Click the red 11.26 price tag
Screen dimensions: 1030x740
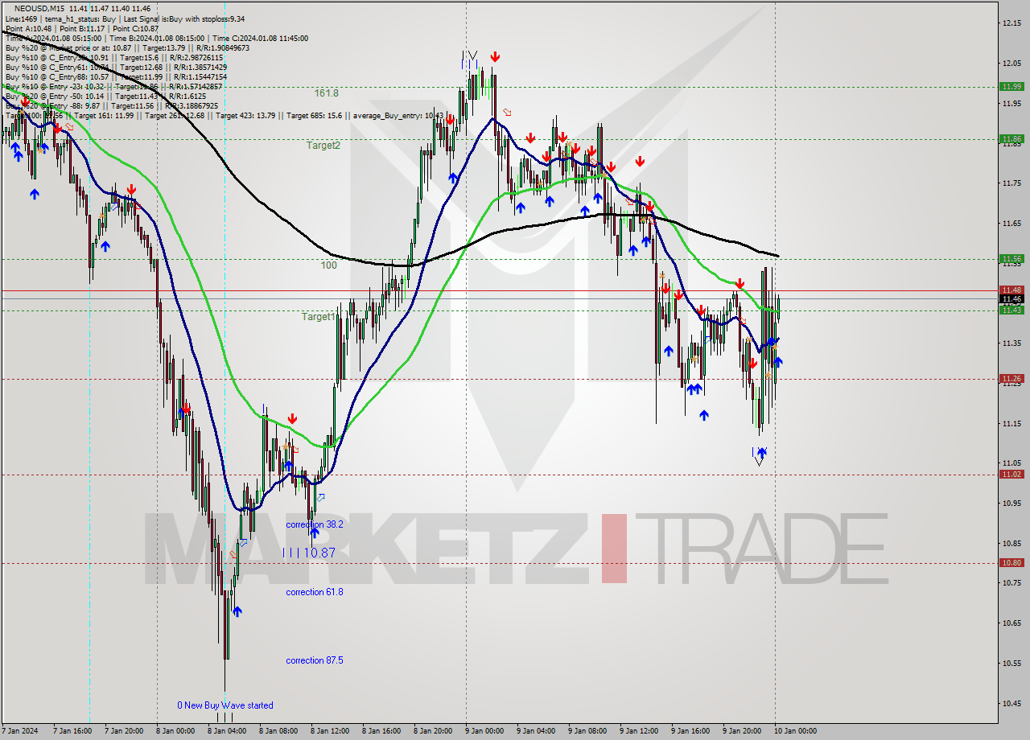1011,378
